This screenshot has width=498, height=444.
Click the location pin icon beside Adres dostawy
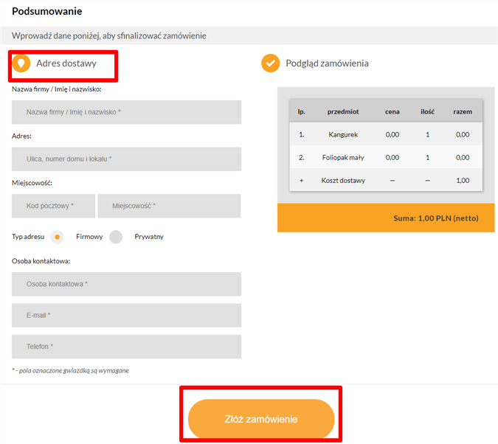[21, 63]
